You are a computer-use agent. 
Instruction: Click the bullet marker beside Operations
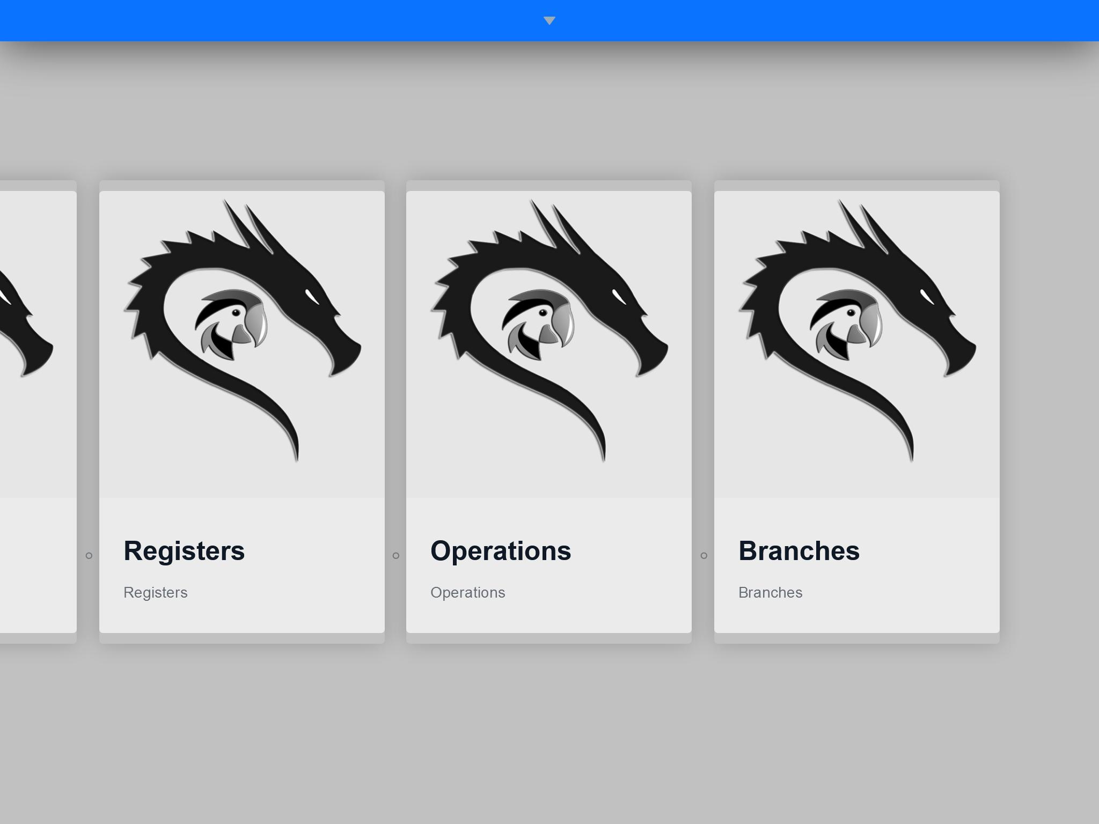(x=396, y=556)
